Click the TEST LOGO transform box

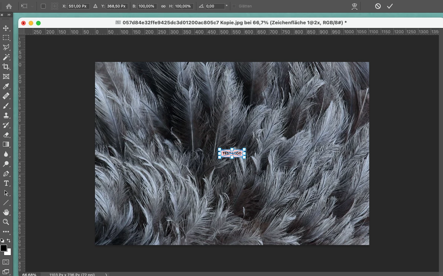pyautogui.click(x=232, y=153)
